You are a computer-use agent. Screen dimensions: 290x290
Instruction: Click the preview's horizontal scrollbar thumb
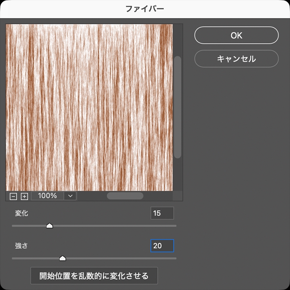click(125, 196)
